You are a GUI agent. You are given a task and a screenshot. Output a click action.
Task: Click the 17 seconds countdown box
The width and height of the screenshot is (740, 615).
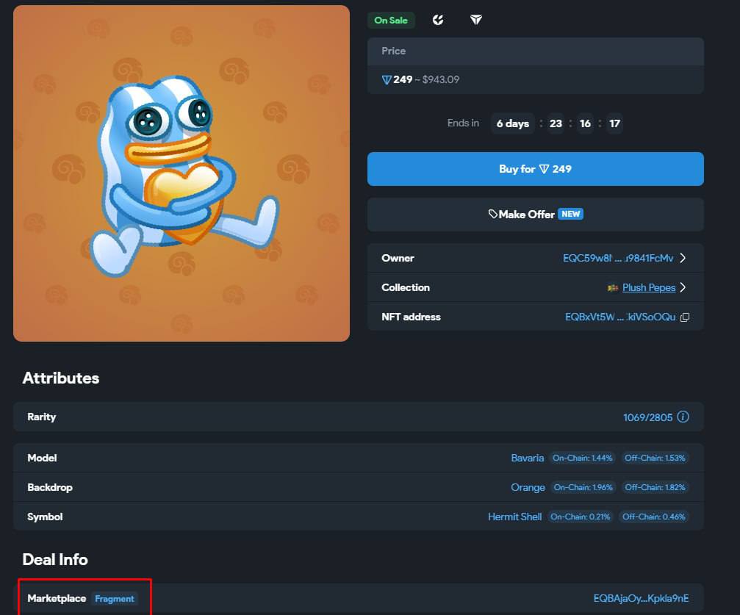click(614, 123)
